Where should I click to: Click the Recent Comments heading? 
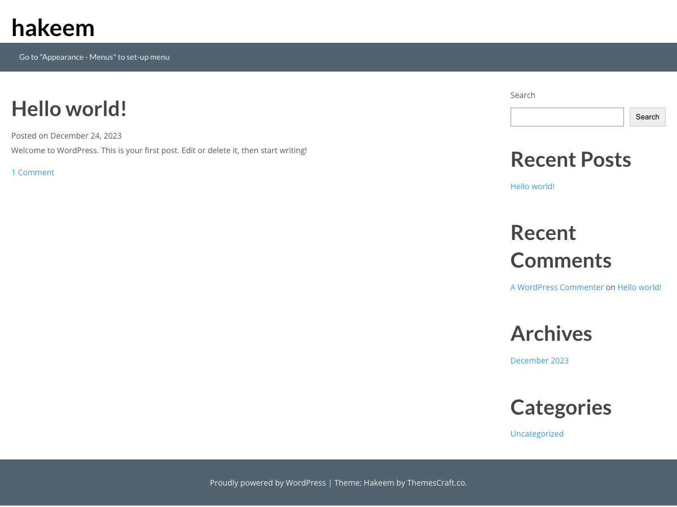[x=560, y=246]
